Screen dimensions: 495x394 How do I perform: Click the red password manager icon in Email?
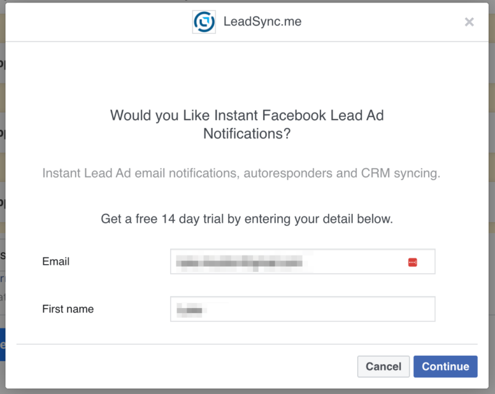pyautogui.click(x=413, y=262)
